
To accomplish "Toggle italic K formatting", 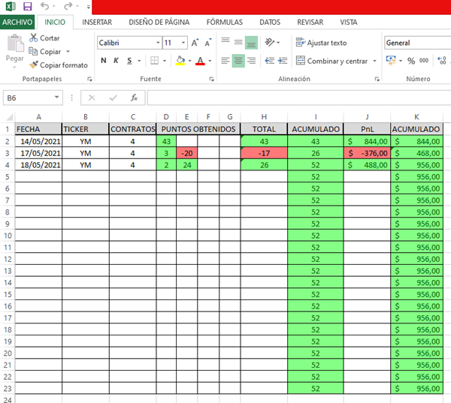I will [117, 61].
